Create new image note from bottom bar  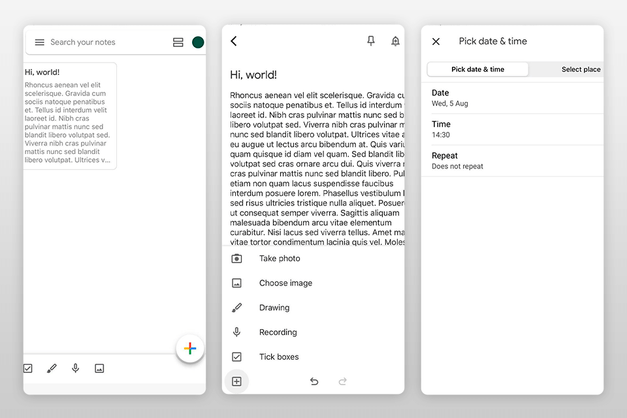[99, 368]
